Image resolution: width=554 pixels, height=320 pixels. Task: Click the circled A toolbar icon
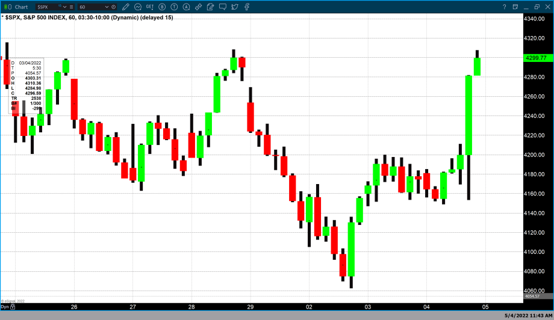[x=187, y=7]
